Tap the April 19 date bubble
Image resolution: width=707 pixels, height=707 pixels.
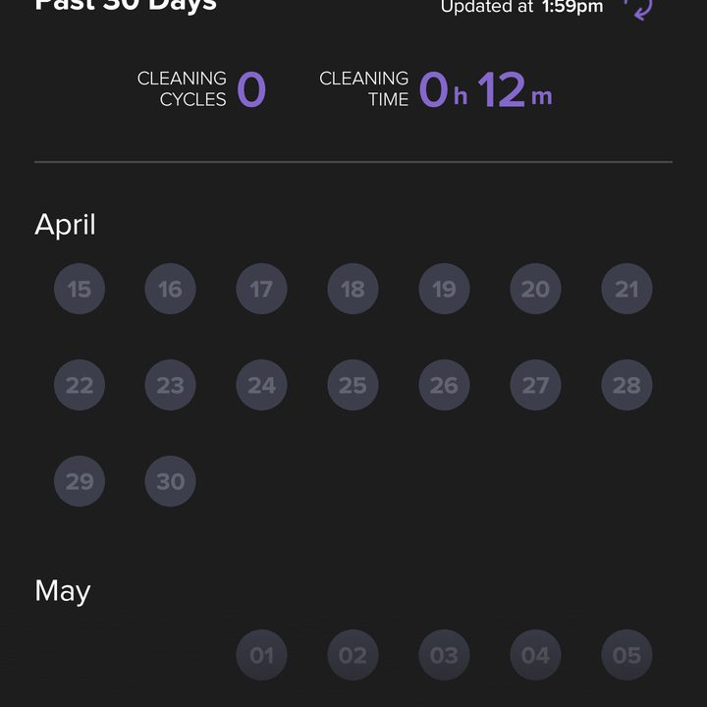click(x=444, y=289)
